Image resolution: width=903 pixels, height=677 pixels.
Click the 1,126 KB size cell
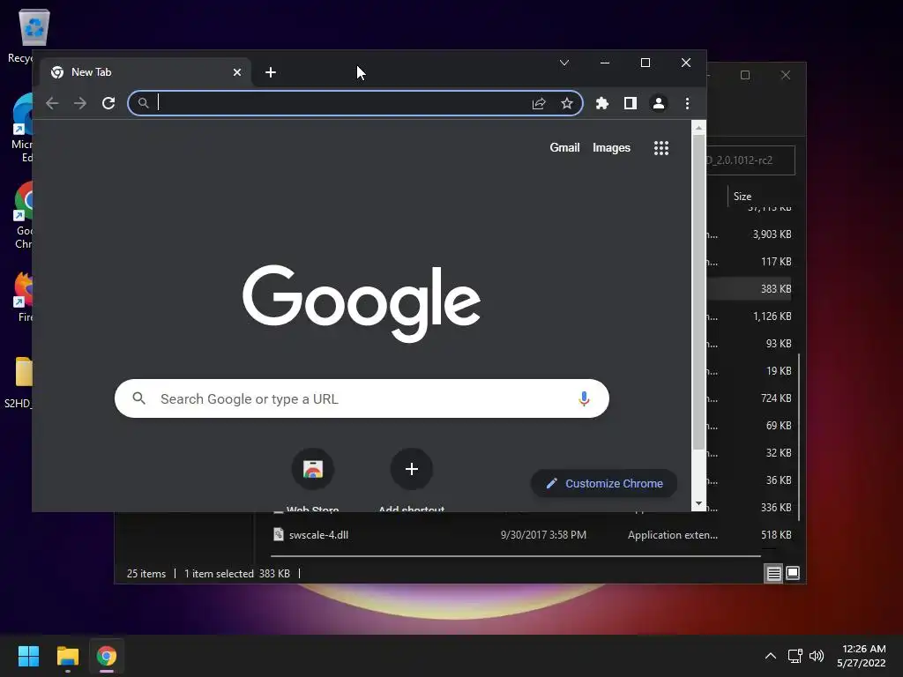(x=772, y=316)
